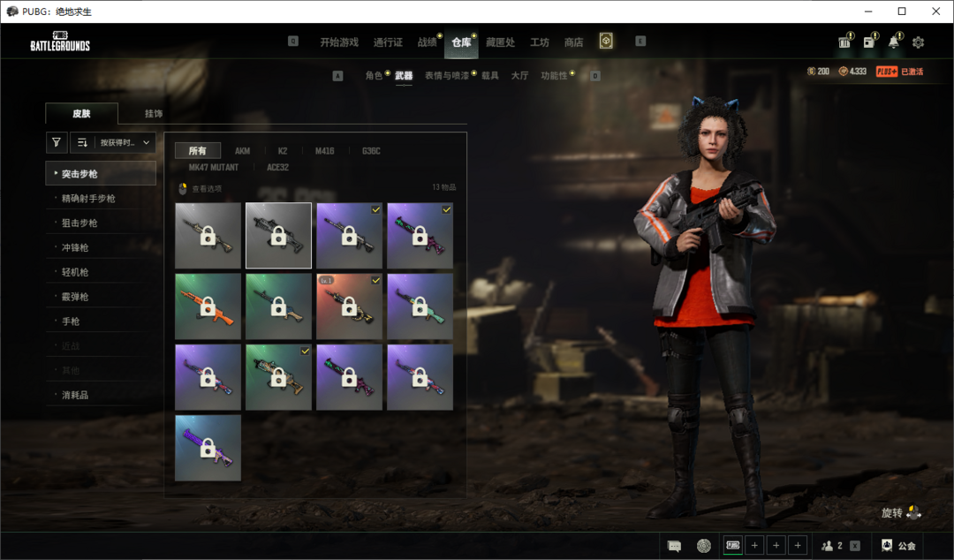Switch to the 开始游戏 menu
This screenshot has height=560, width=954.
coord(339,42)
